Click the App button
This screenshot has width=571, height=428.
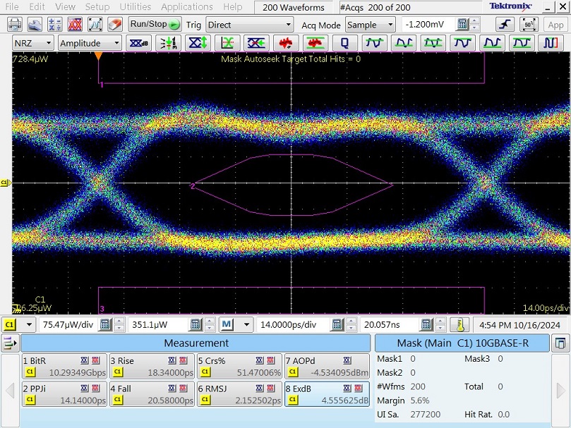[555, 24]
